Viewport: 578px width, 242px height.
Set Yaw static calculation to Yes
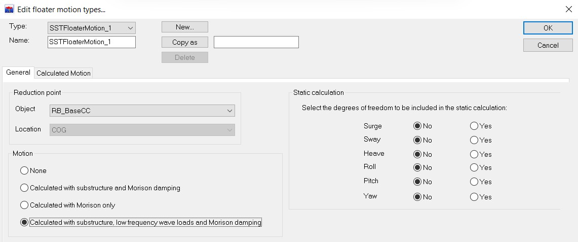point(474,197)
